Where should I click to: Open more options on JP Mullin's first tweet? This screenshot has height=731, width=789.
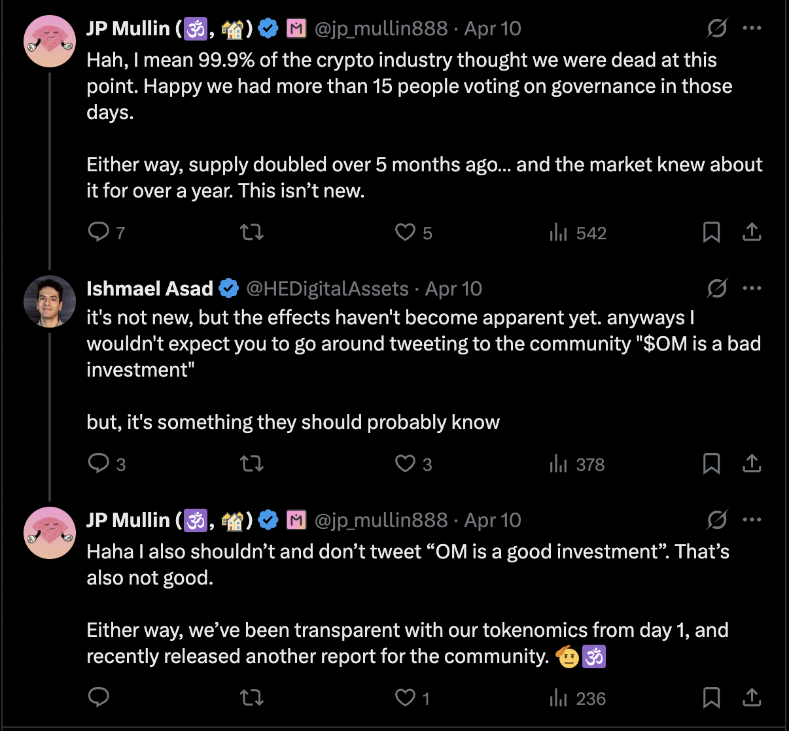[752, 28]
